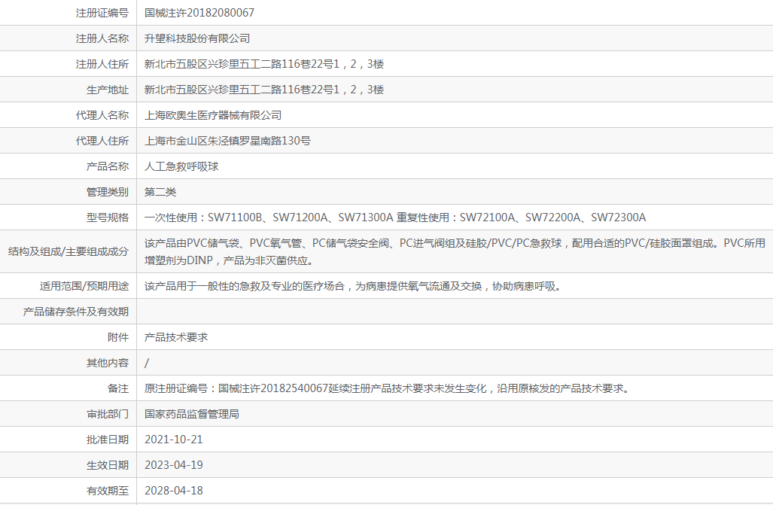Select the 代理人名称 label
This screenshot has width=773, height=505.
(102, 115)
